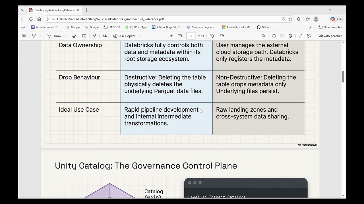Screen dimensions: 364x204
Task: Refresh the current page
Action: [31, 19]
